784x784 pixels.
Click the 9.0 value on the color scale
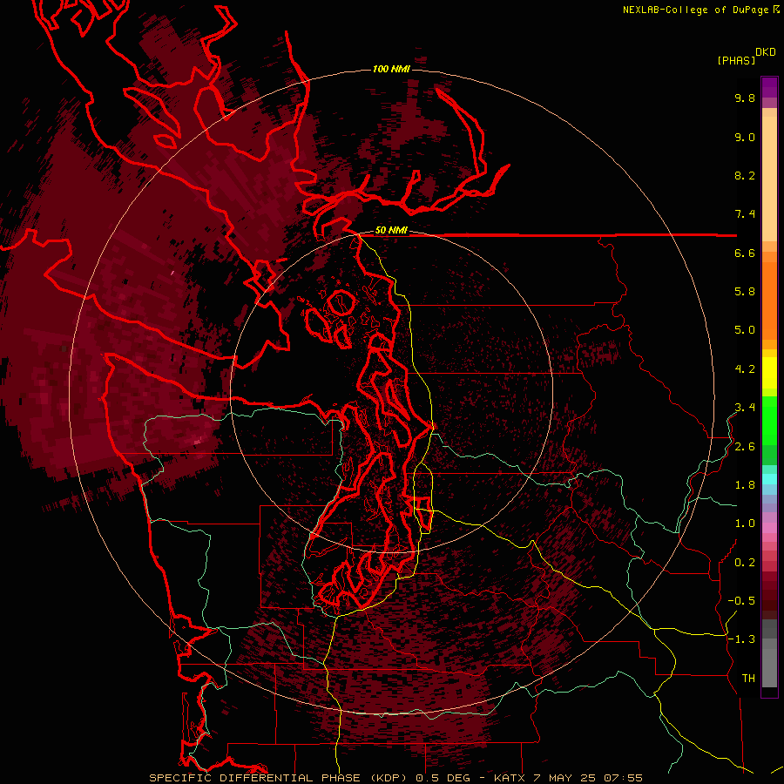(745, 138)
